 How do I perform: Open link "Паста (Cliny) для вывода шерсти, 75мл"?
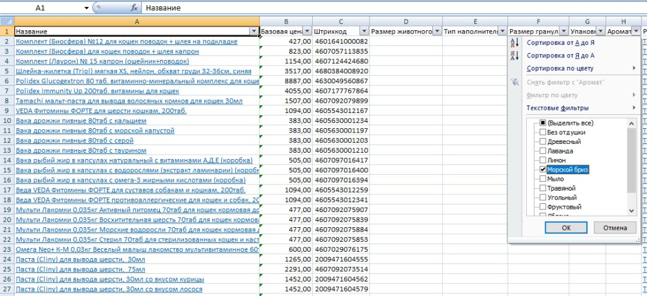[80, 269]
